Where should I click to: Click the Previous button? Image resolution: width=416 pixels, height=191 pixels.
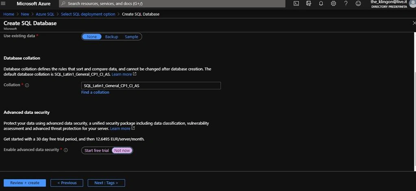(x=67, y=183)
